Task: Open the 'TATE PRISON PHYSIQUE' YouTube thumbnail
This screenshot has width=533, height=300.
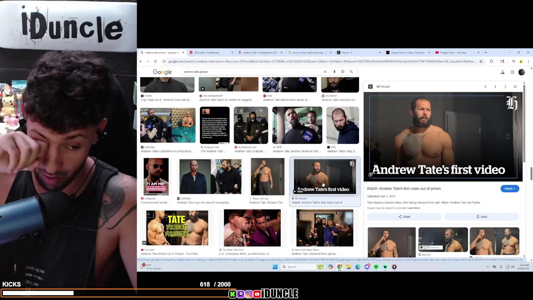Action: click(x=177, y=228)
